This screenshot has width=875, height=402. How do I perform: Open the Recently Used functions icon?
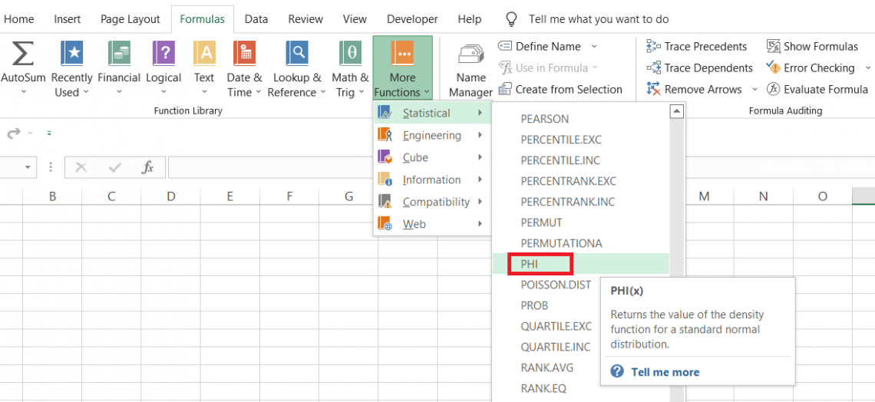pos(71,54)
